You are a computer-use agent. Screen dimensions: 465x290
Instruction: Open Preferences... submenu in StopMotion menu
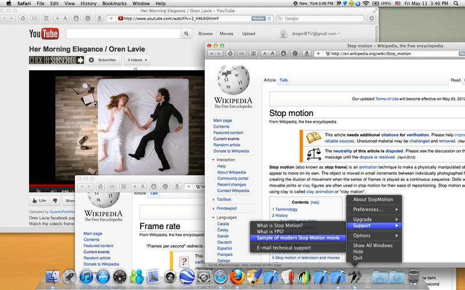374,209
